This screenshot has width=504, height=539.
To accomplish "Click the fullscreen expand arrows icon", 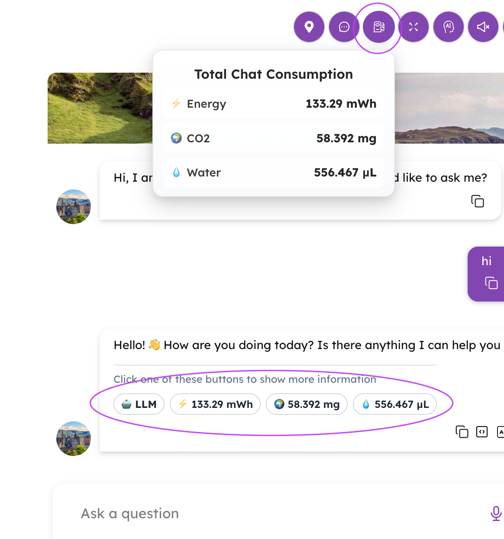I will tap(414, 27).
